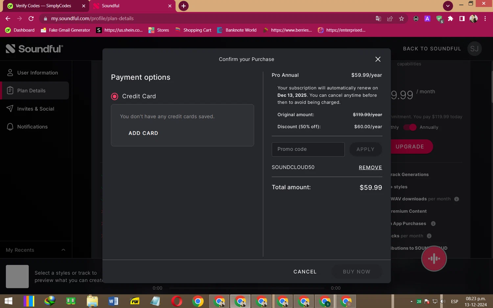This screenshot has width=493, height=308.
Task: Reload the current page
Action: click(x=31, y=18)
